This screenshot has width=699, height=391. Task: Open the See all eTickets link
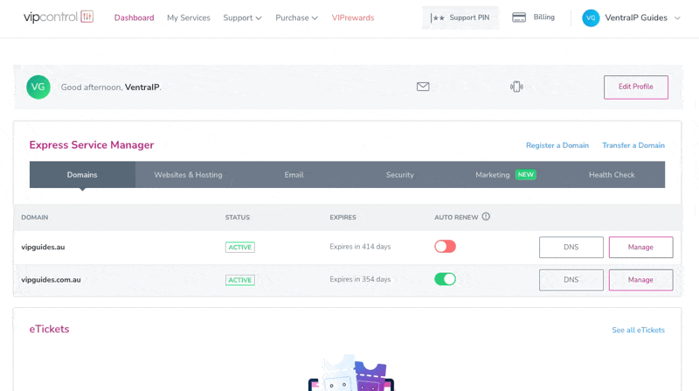click(x=638, y=330)
